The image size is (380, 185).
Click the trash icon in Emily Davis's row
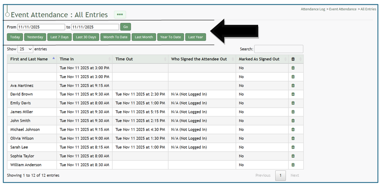[293, 103]
